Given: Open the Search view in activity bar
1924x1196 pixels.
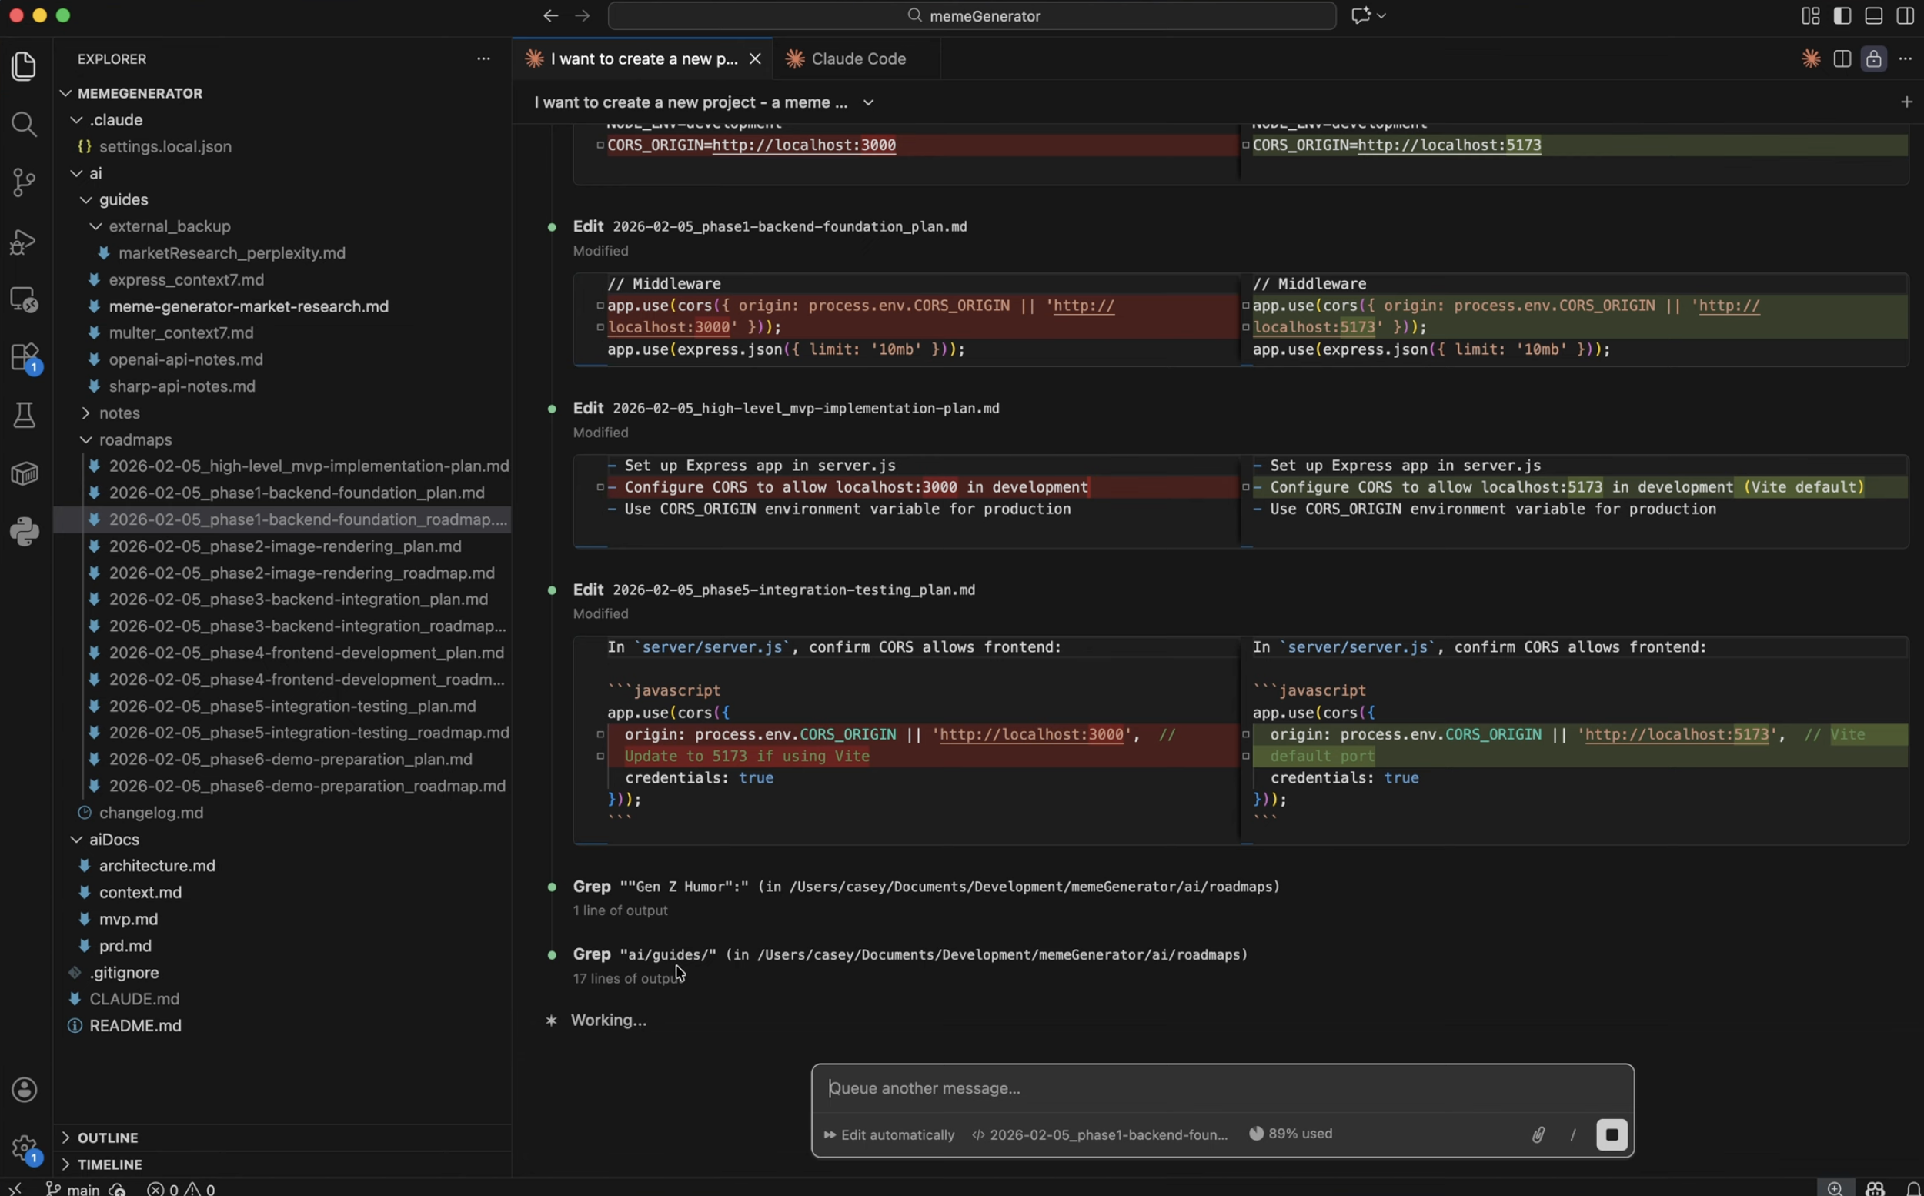Looking at the screenshot, I should click(x=25, y=124).
